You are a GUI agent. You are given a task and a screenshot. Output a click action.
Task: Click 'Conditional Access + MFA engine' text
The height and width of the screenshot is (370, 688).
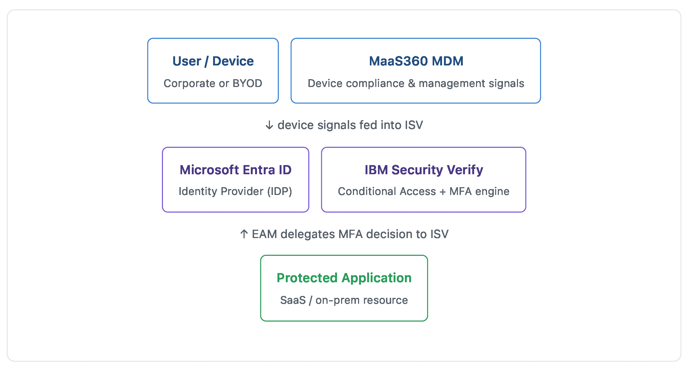point(423,191)
